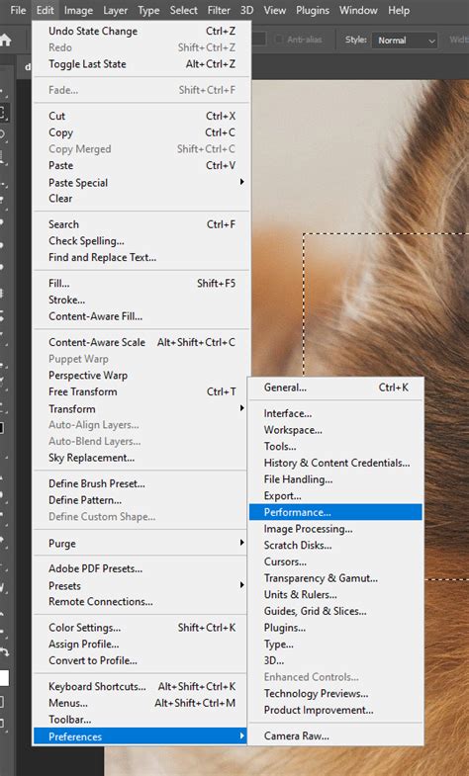469x776 pixels.
Task: Open Scratch Disks... preferences
Action: [335, 545]
